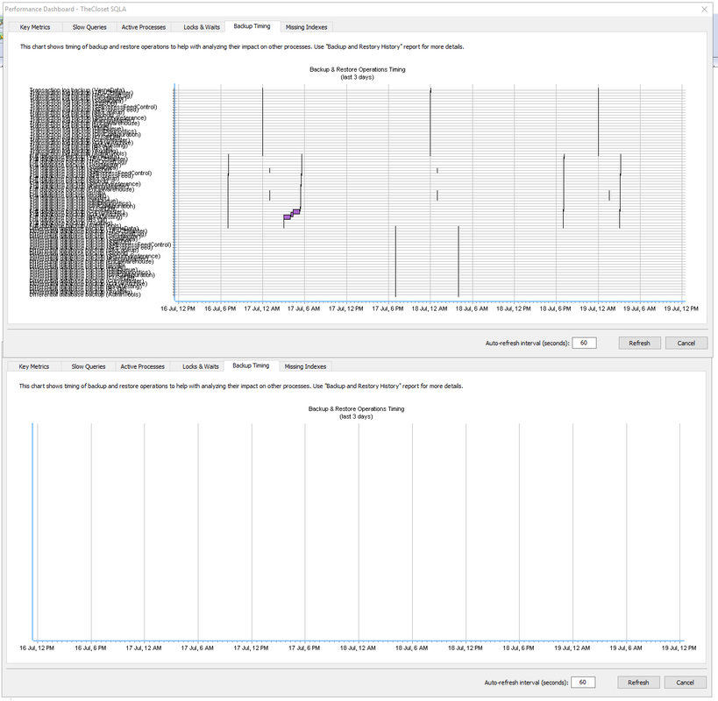Viewport: 718px width, 701px height.
Task: Switch to Slow Queries tab in lower dashboard
Action: pos(89,366)
